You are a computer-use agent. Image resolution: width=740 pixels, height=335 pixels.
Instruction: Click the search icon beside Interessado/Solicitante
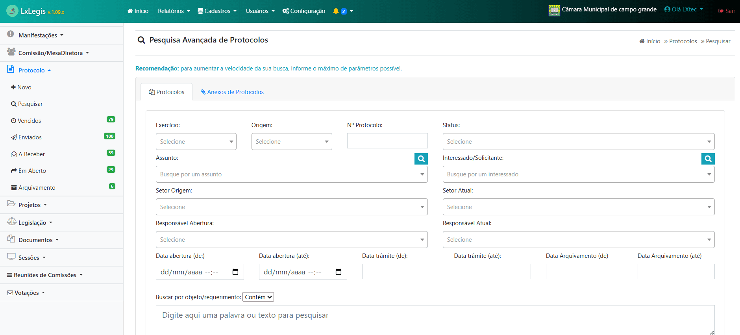(x=708, y=159)
